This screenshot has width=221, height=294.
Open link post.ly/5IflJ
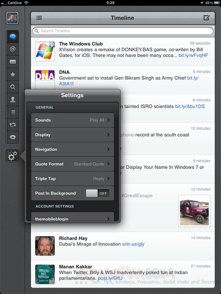click(x=110, y=278)
